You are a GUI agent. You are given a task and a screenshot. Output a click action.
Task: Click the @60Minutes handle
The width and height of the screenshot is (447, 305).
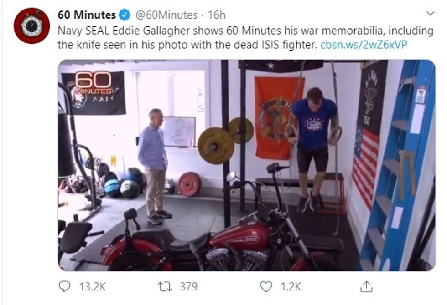tap(166, 15)
